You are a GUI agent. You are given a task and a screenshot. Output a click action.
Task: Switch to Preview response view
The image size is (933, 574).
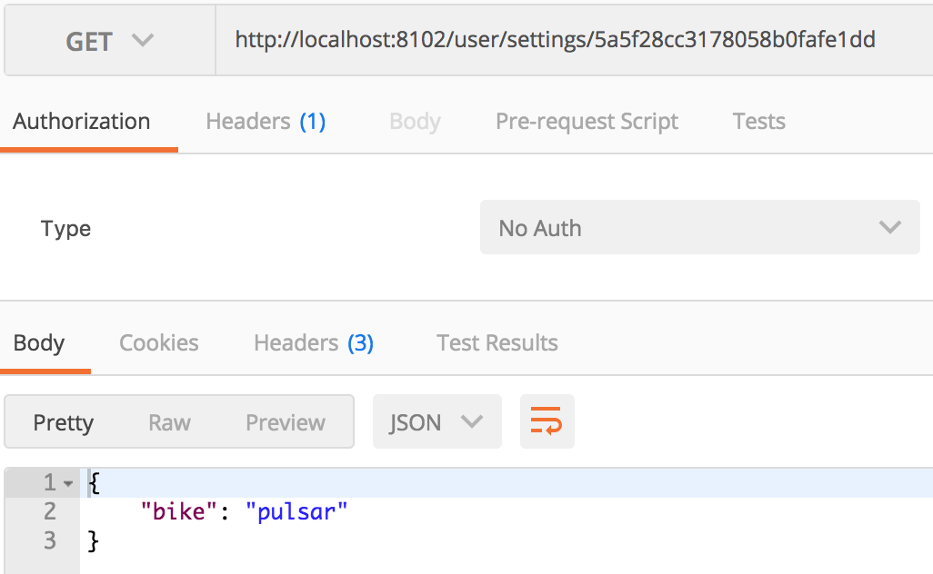pyautogui.click(x=286, y=422)
